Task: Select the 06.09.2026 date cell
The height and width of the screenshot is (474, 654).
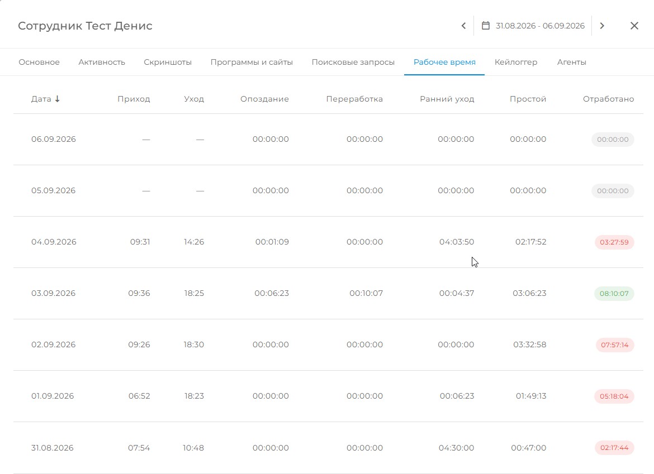Action: coord(54,139)
